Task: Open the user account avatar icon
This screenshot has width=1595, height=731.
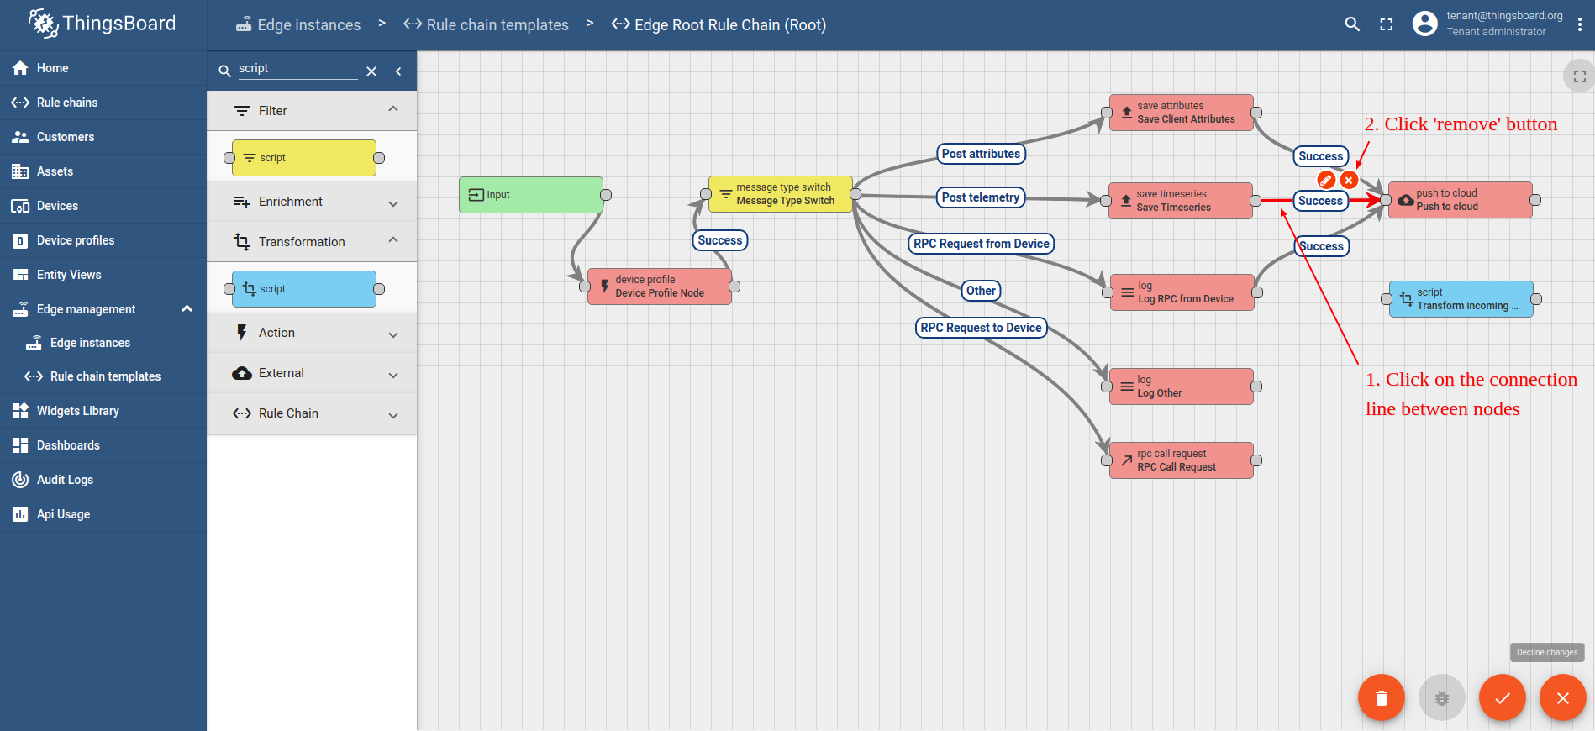Action: tap(1424, 24)
